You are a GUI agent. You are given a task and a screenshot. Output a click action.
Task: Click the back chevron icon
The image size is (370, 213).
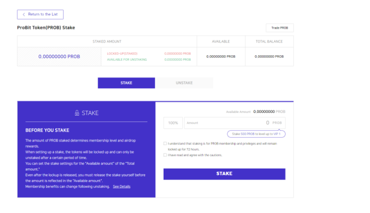[24, 14]
